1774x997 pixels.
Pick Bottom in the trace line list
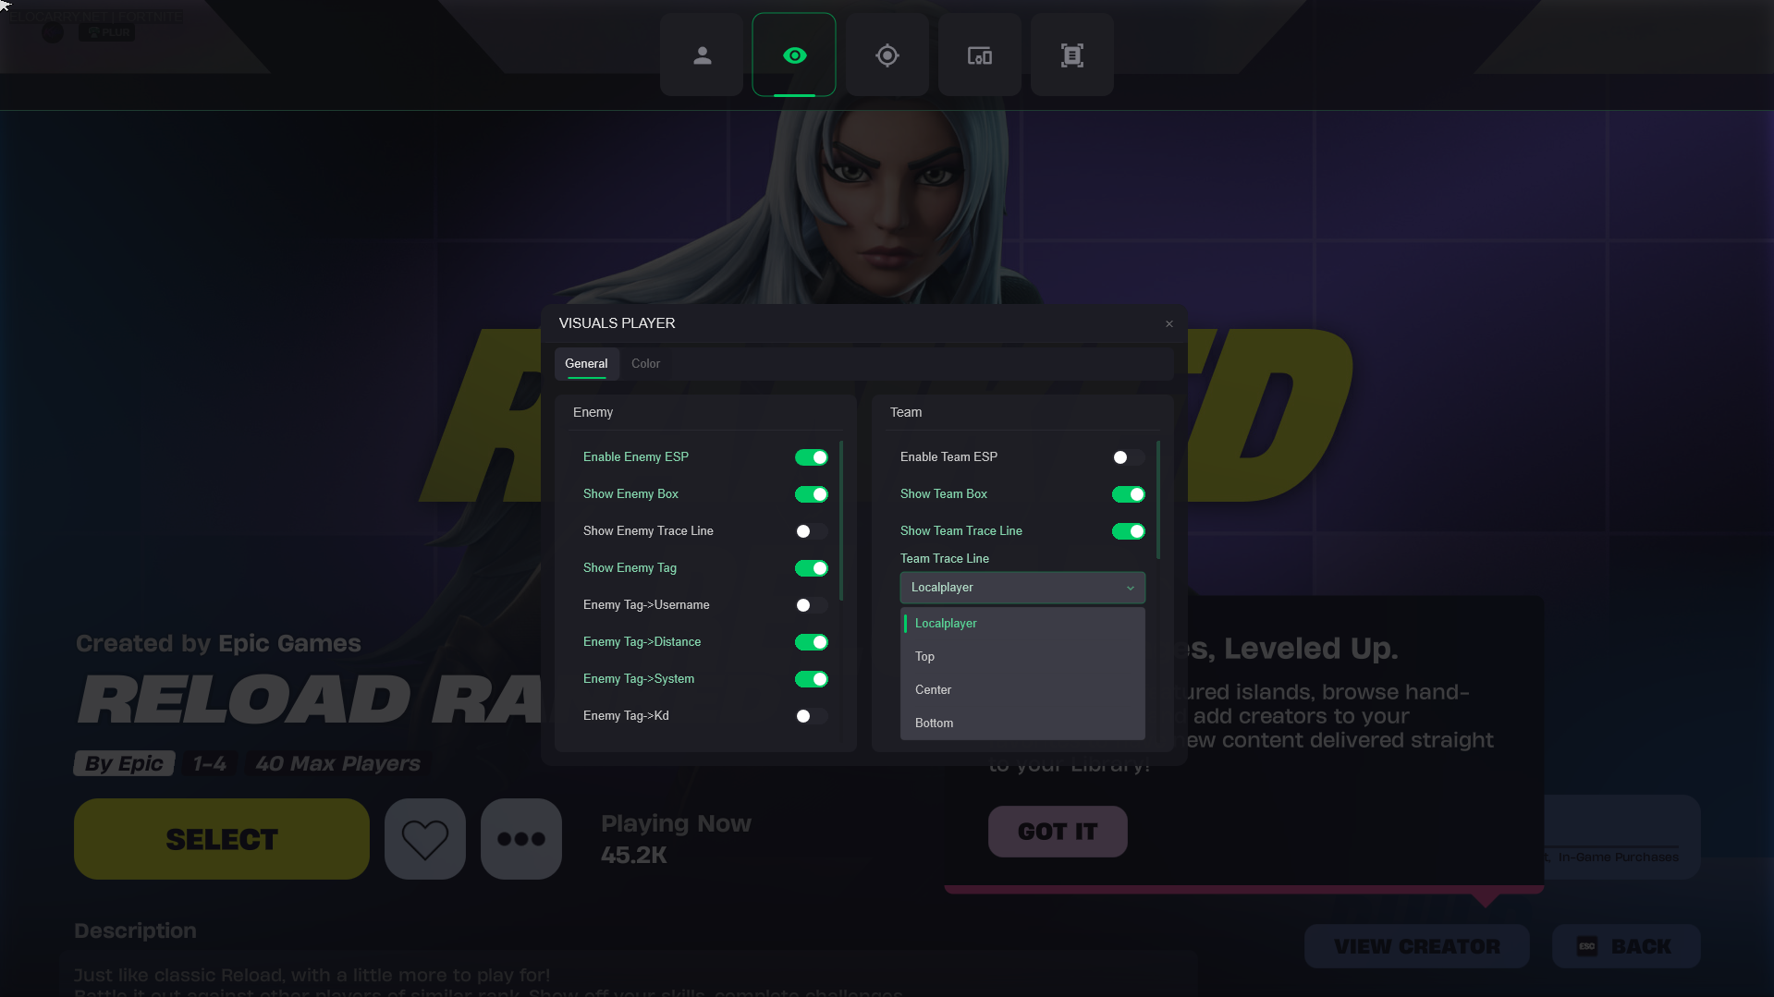(934, 723)
